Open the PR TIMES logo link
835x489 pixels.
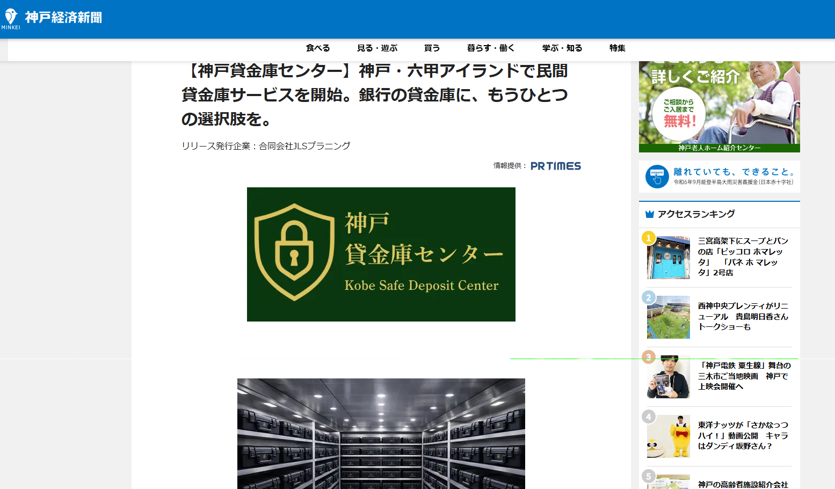pyautogui.click(x=555, y=166)
